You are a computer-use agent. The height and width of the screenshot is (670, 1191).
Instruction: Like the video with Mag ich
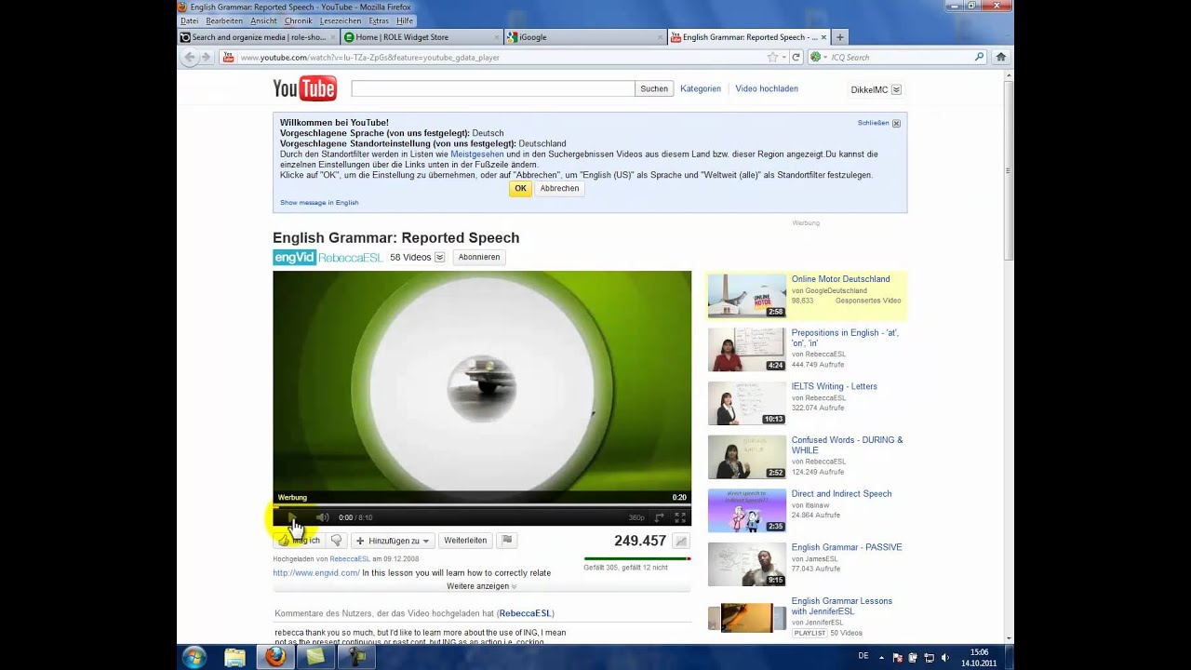(x=299, y=541)
